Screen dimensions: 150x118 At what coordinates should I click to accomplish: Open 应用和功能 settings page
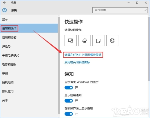coord(29,37)
